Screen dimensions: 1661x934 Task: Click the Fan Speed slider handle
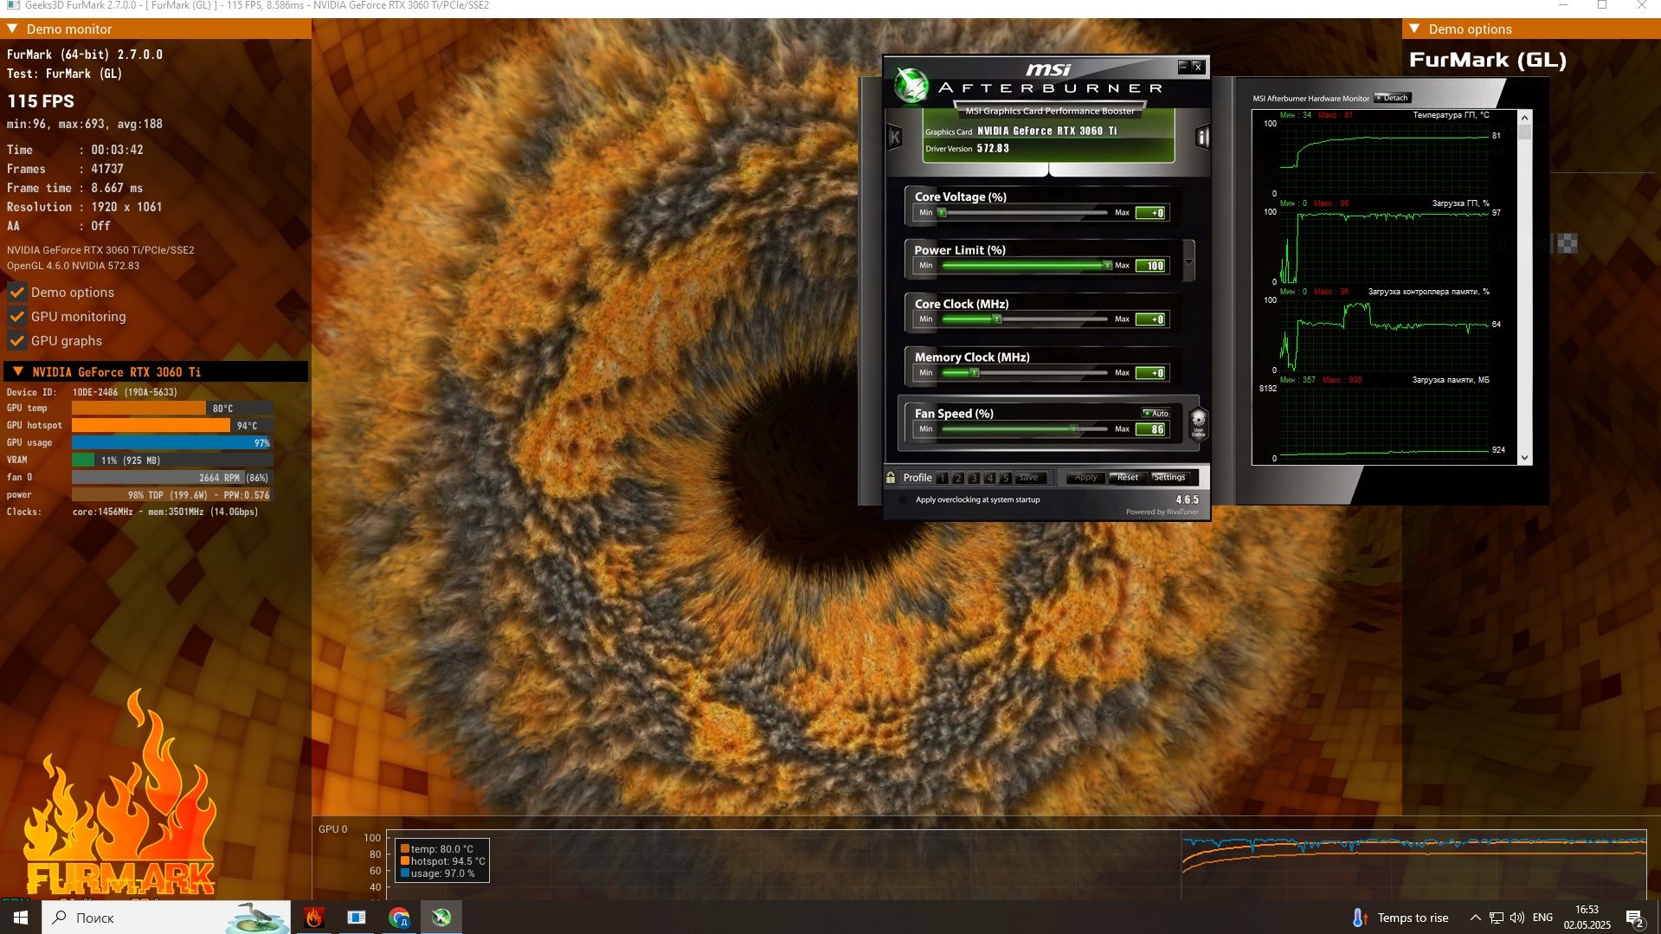1074,428
